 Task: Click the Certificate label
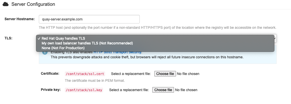pos(50,74)
